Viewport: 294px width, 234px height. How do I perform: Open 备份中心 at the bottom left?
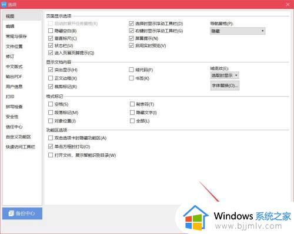coord(22,213)
